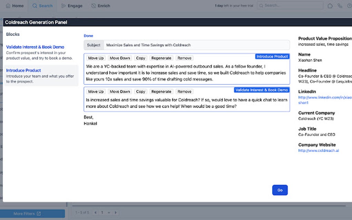The width and height of the screenshot is (352, 220).
Task: Focus the top Search input field
Action: pos(290,6)
